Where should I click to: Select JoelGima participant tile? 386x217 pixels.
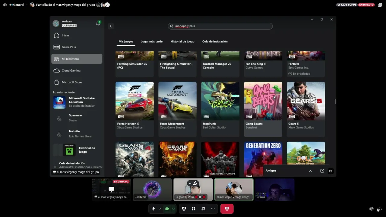tap(152, 190)
